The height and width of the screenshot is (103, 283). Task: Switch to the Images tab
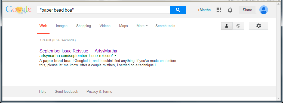[61, 26]
